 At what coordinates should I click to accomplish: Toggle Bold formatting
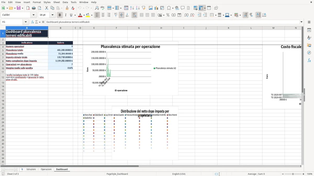pyautogui.click(x=60, y=15)
